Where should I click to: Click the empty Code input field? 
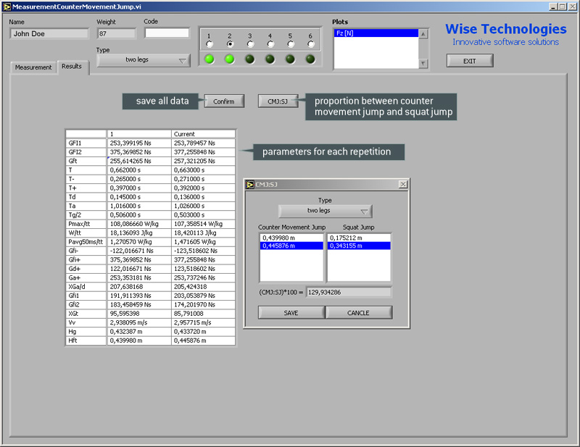click(167, 33)
